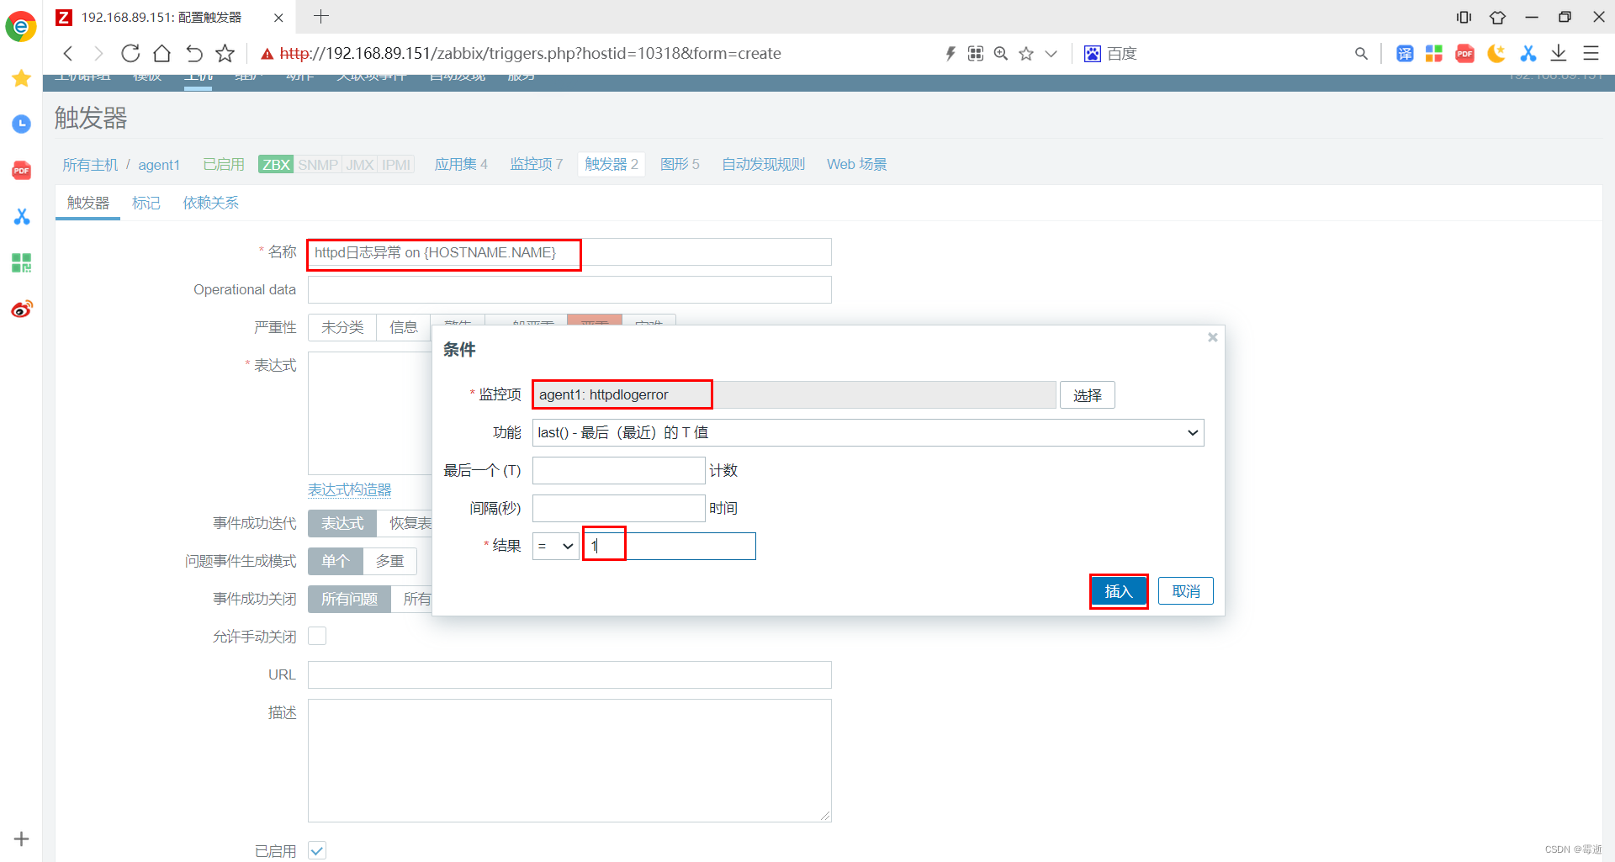The height and width of the screenshot is (862, 1615).
Task: Open the colorful grid apps extension
Action: pos(1434,54)
